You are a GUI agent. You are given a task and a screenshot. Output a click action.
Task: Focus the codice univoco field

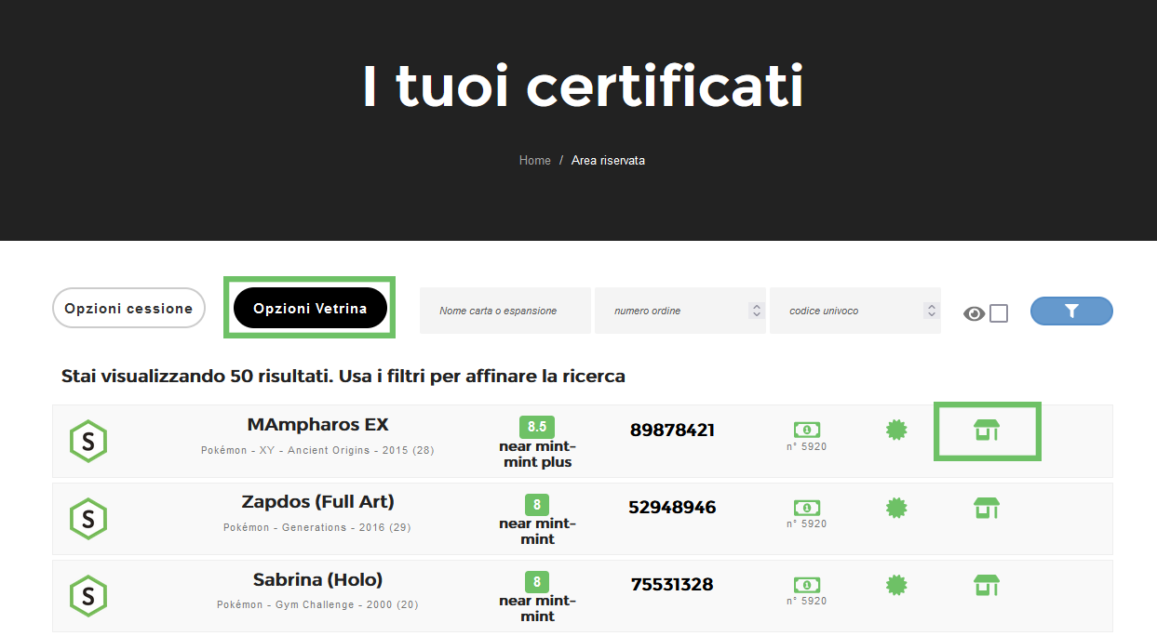855,311
